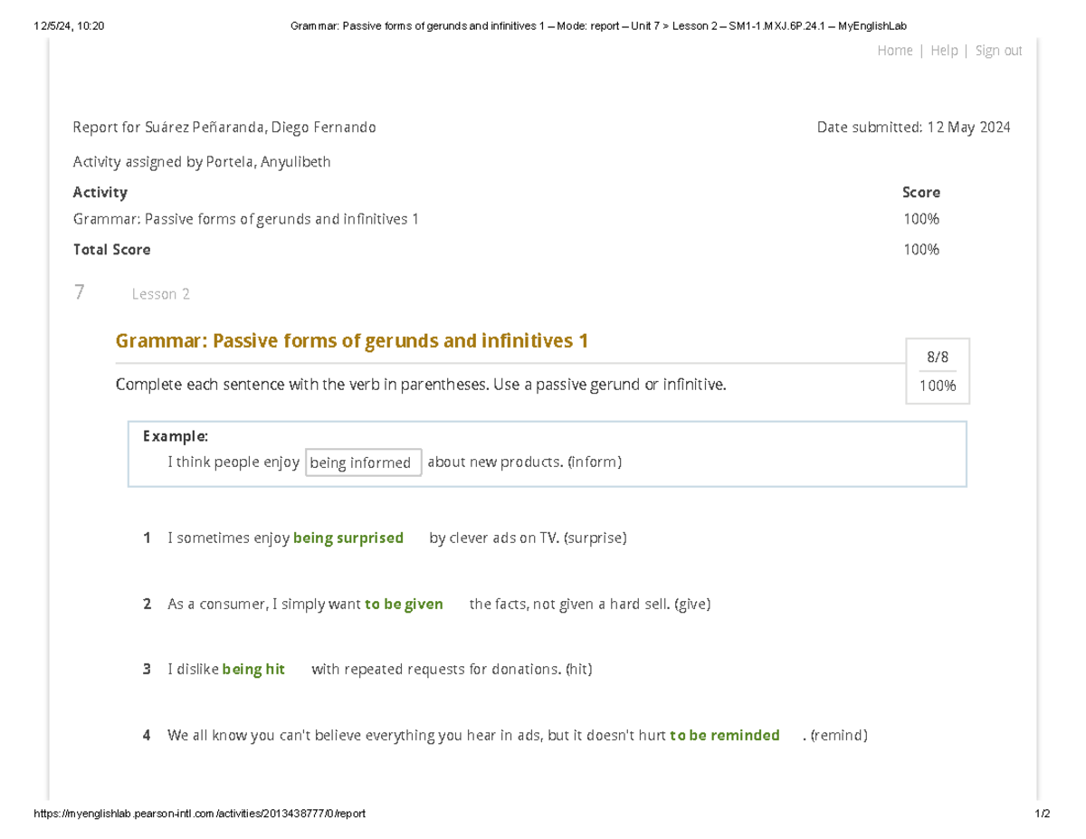Viewport: 1086px width, 839px height.
Task: Select the student name in report header
Action: 258,128
